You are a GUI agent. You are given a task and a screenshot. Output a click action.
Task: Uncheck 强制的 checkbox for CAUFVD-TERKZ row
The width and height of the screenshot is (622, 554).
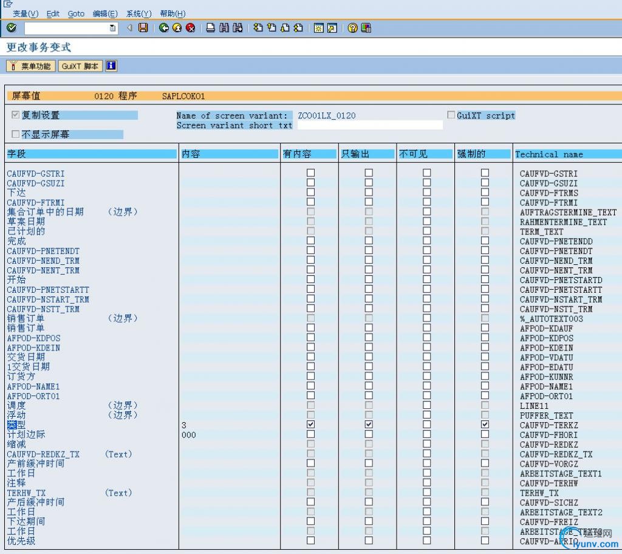pyautogui.click(x=485, y=424)
